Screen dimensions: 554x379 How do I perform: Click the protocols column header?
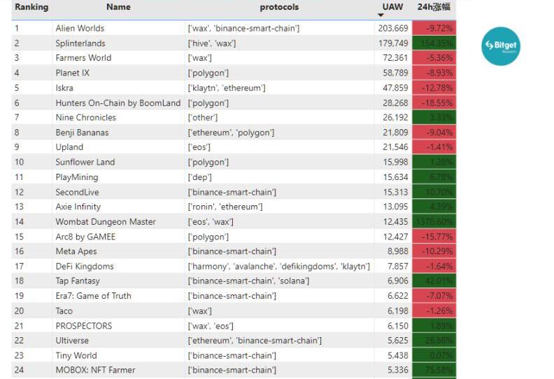279,7
